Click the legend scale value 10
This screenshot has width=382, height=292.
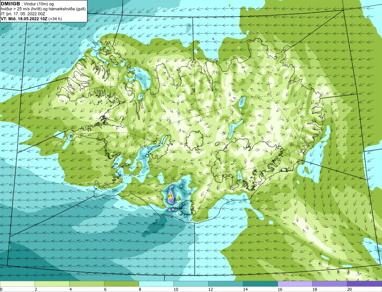coord(176,289)
